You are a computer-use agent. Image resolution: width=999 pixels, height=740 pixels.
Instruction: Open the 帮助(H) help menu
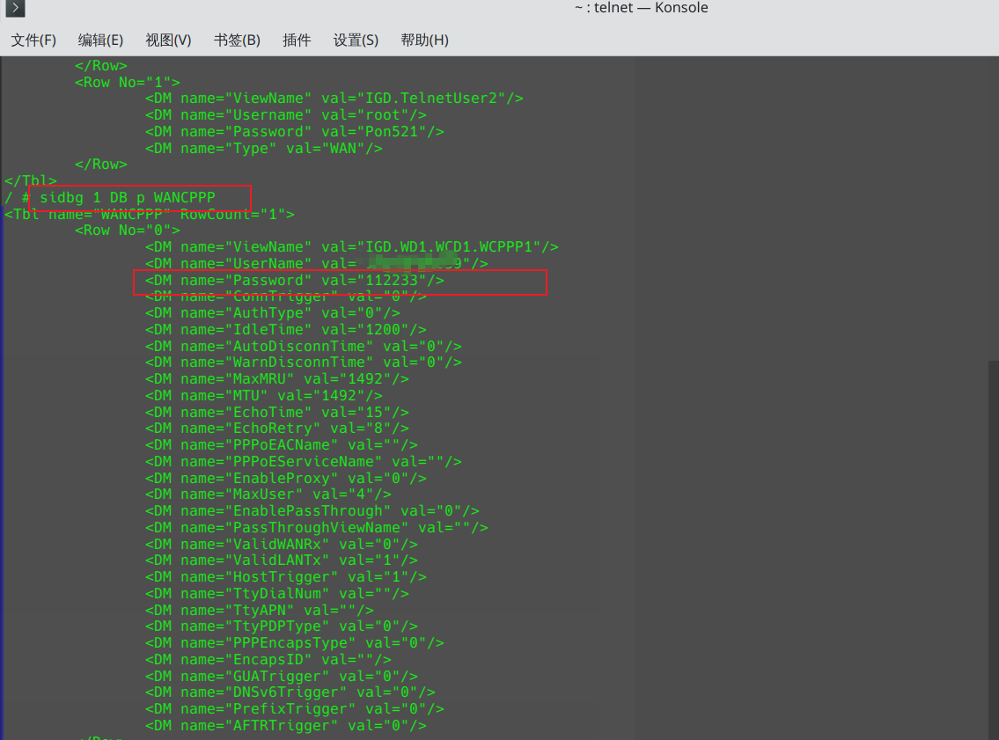pos(424,40)
